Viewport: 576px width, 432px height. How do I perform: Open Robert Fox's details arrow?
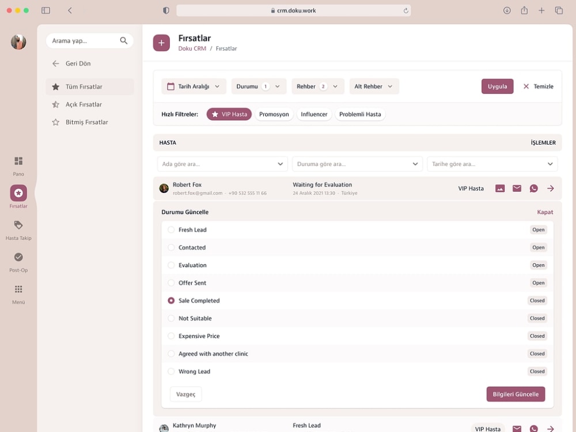tap(550, 188)
